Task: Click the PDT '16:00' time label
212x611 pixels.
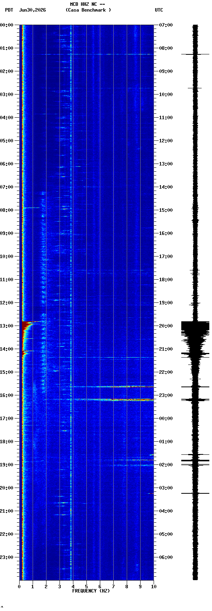Action: 7,395
